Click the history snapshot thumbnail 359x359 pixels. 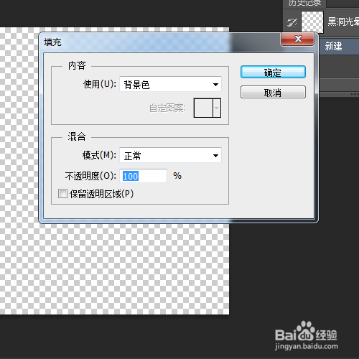tap(312, 22)
